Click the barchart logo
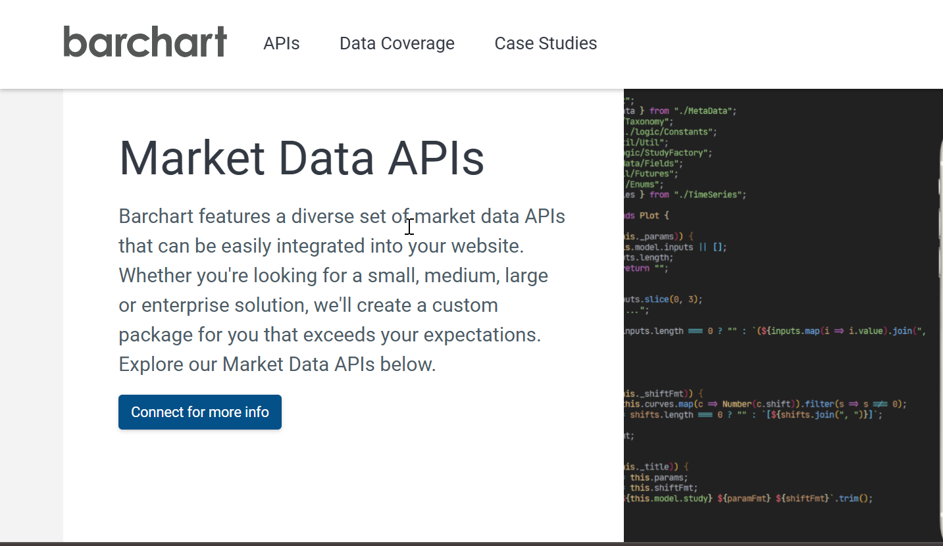The image size is (943, 546). pos(145,41)
